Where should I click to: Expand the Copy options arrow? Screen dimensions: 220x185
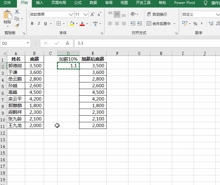[x=22, y=19]
